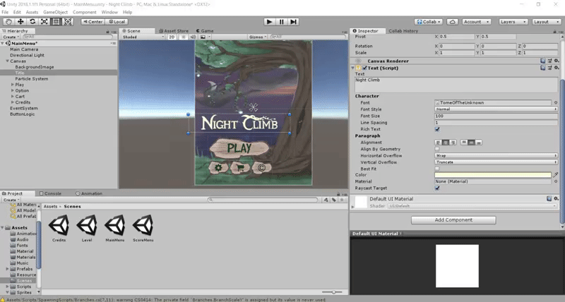
Task: Start Play mode
Action: click(x=269, y=22)
